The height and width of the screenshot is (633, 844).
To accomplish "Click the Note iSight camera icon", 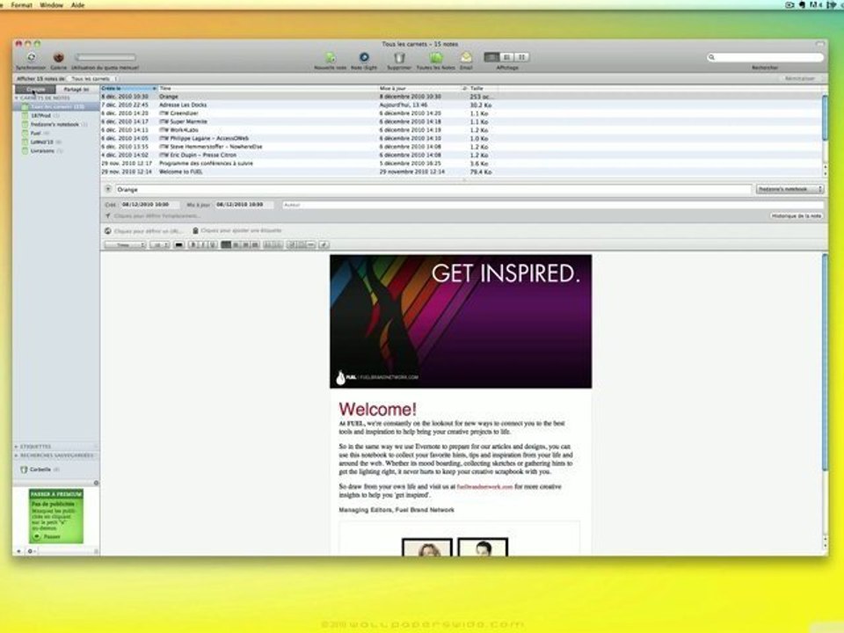I will 364,57.
